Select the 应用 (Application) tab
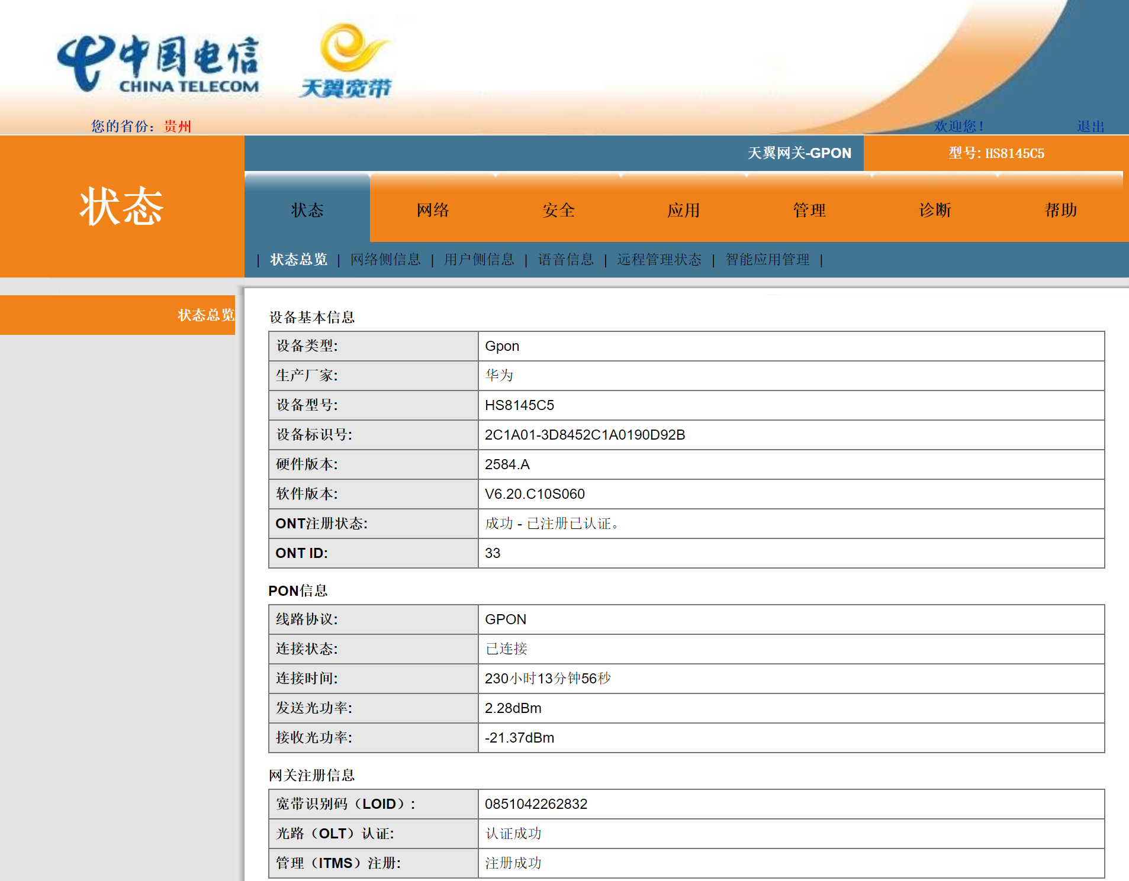 pos(684,209)
